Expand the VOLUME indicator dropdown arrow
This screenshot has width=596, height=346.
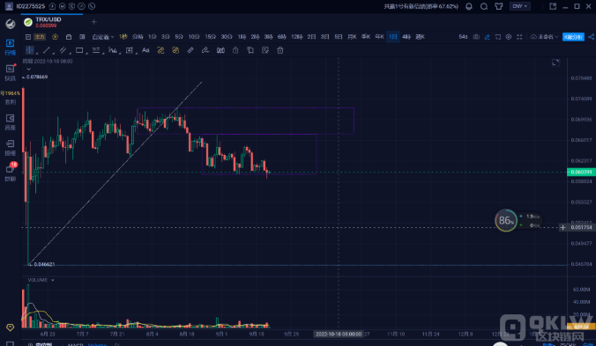tap(52, 280)
